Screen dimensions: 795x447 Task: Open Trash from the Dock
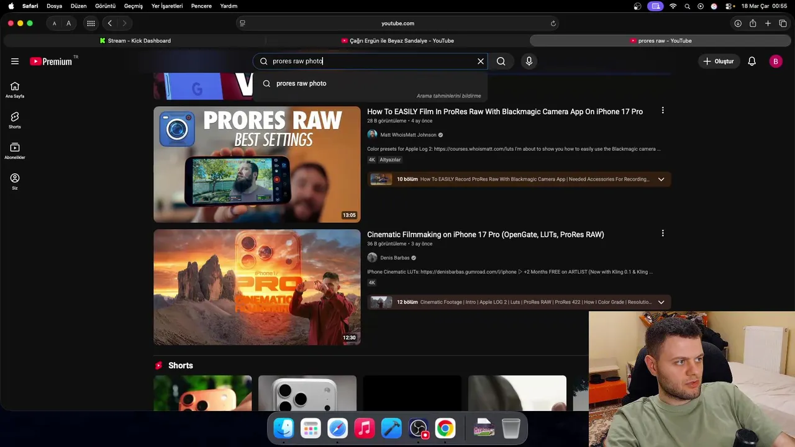click(x=511, y=428)
